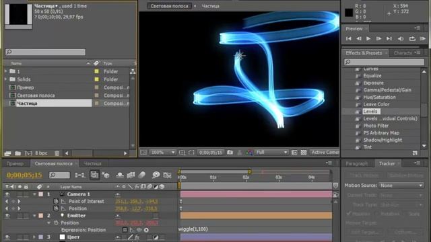Open the composition mini-flowchart in the timeline
Image resolution: width=431 pixels, height=242 pixels.
80,175
